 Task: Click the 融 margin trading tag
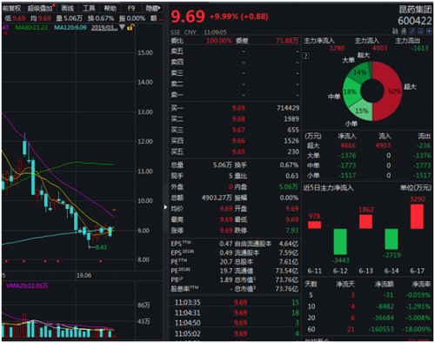point(395,31)
